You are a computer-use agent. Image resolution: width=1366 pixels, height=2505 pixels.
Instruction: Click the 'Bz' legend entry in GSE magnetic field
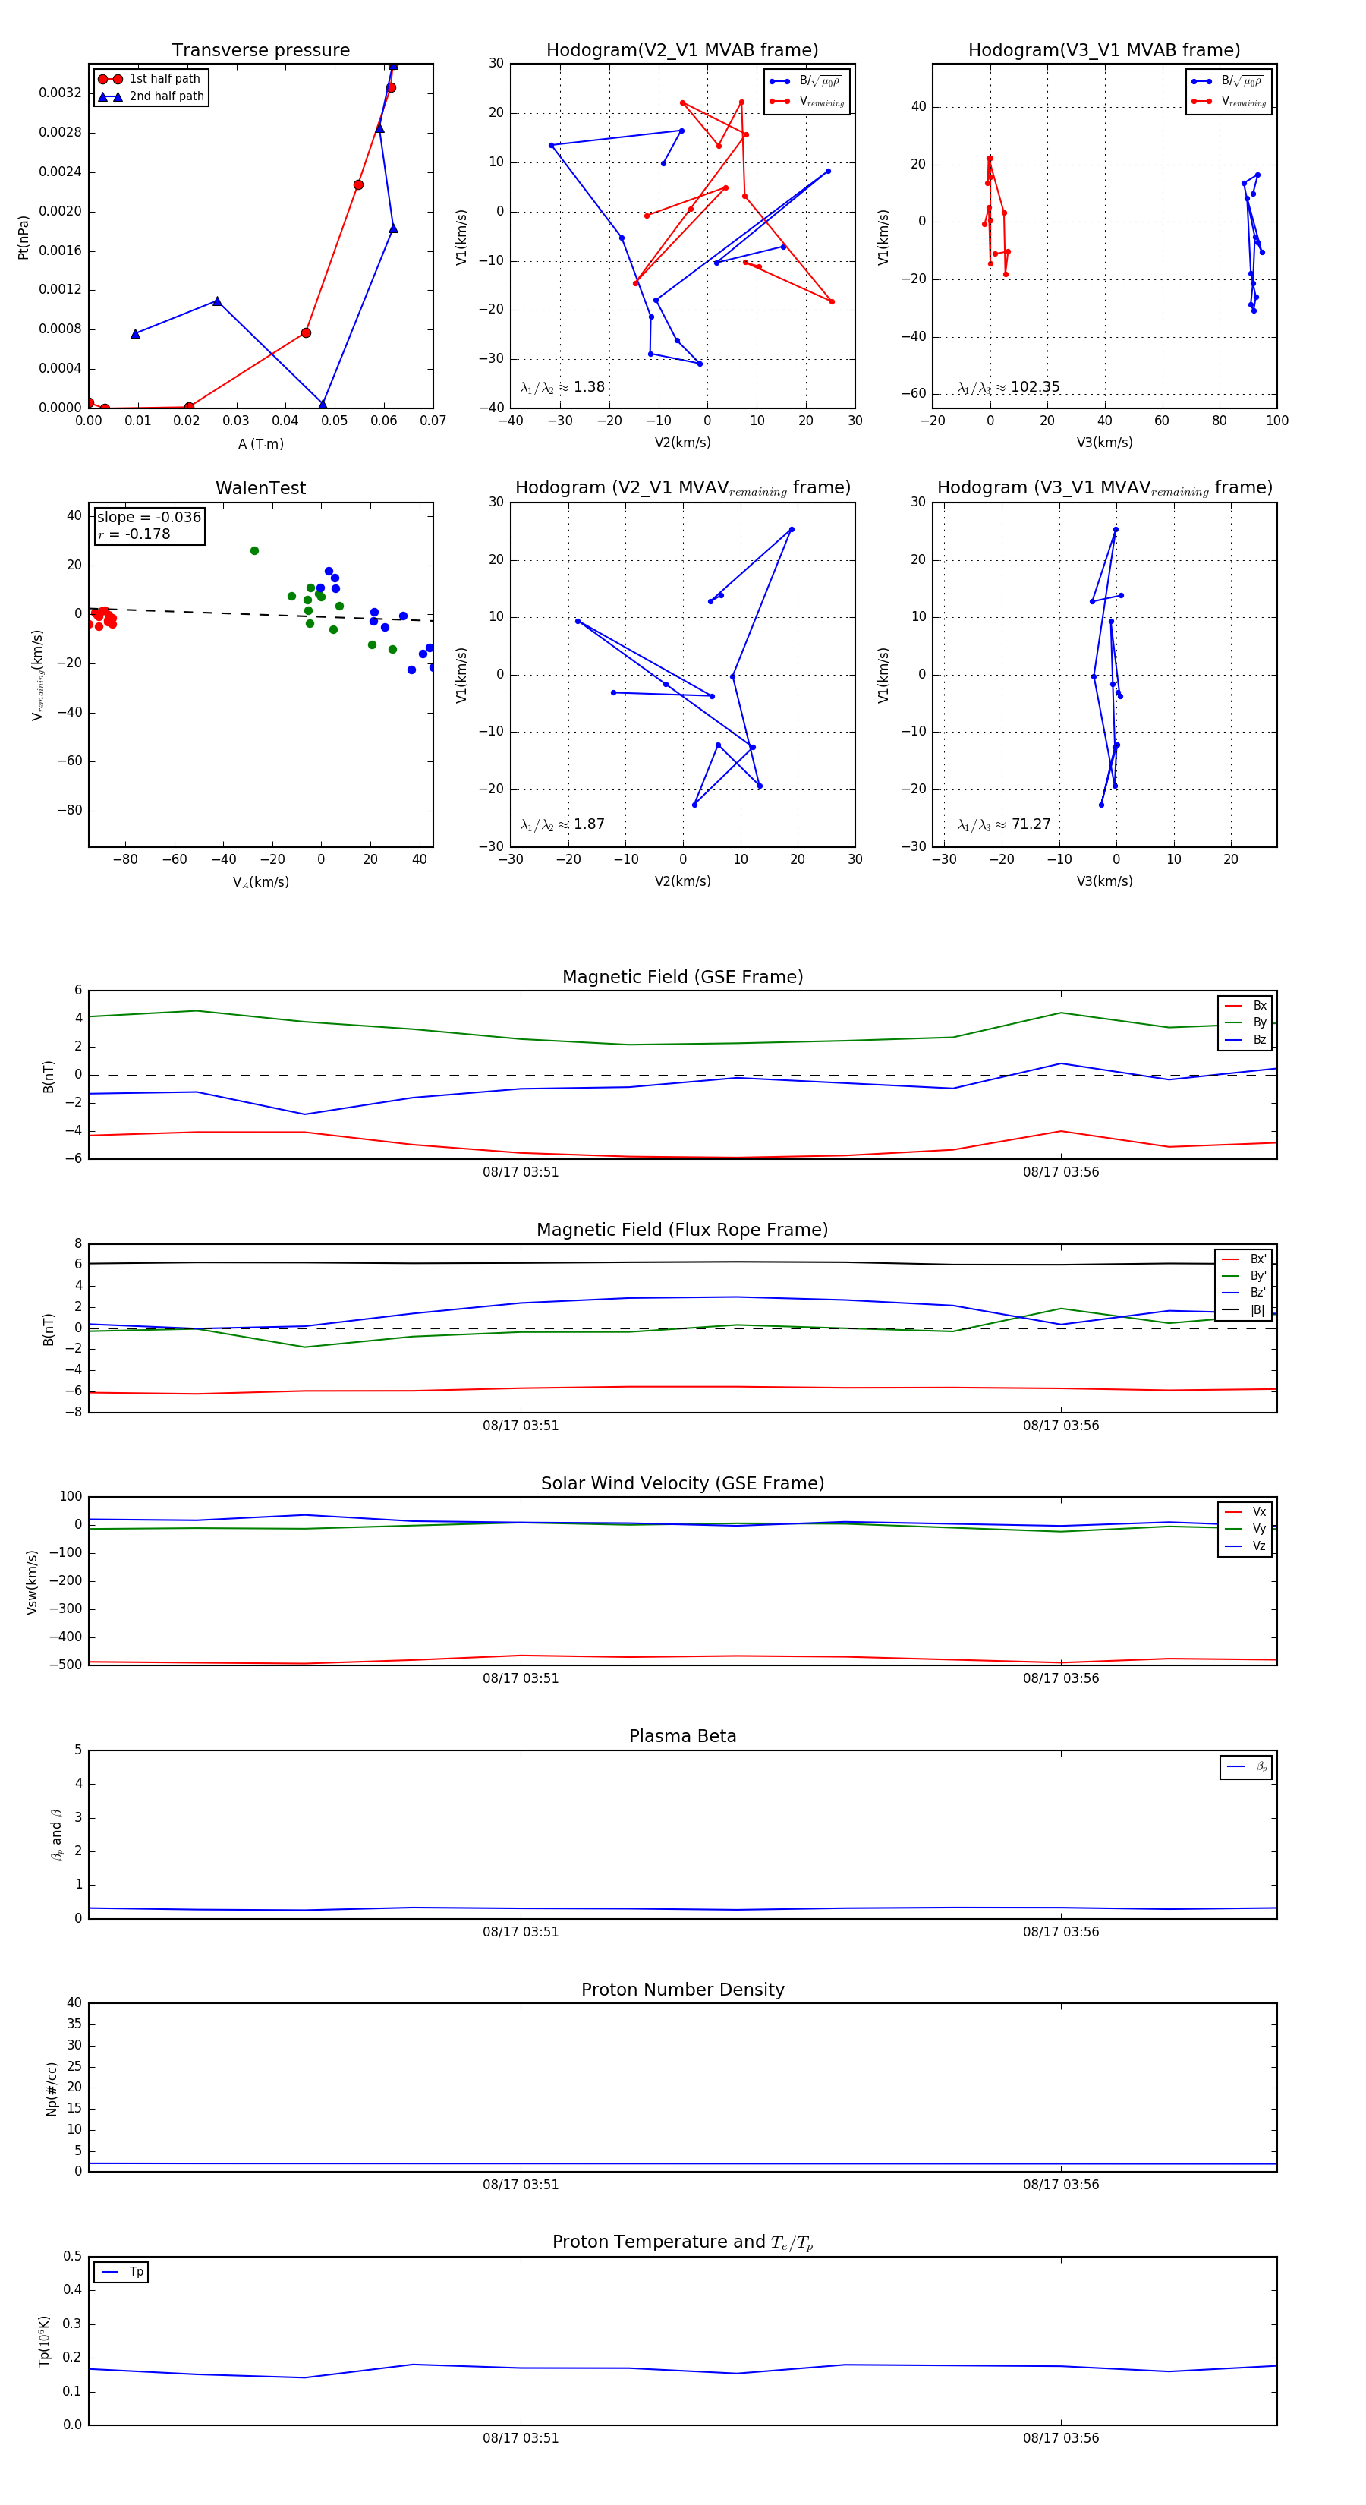[1245, 1039]
